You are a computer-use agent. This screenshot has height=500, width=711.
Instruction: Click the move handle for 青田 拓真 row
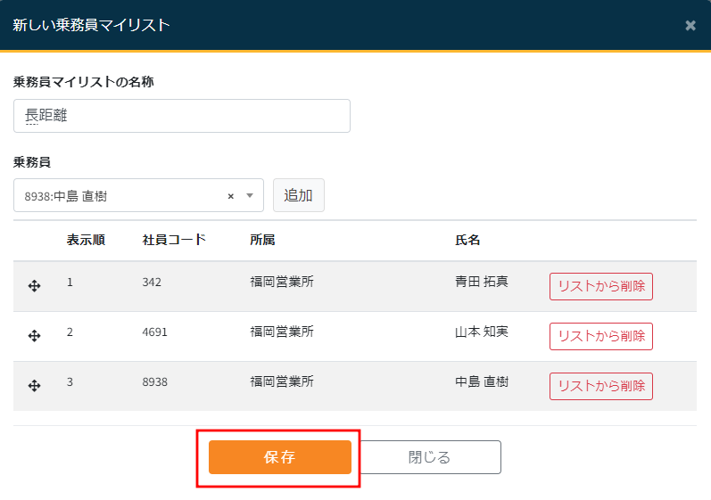pos(35,286)
